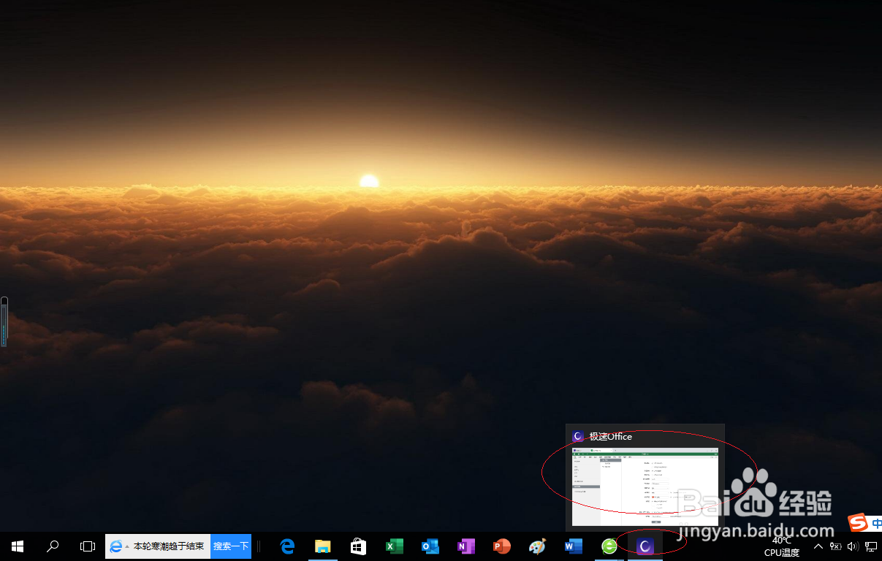Open the Start menu
This screenshot has width=882, height=561.
pyautogui.click(x=17, y=546)
